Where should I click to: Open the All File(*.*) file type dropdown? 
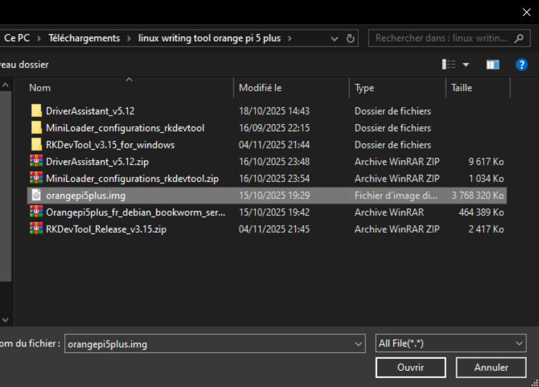pyautogui.click(x=450, y=343)
